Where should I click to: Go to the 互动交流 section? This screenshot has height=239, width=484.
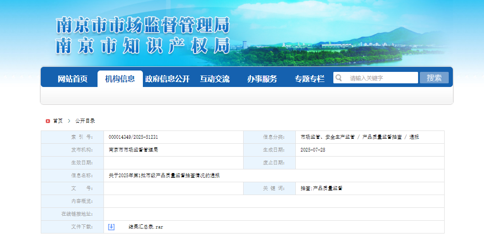tap(215, 79)
